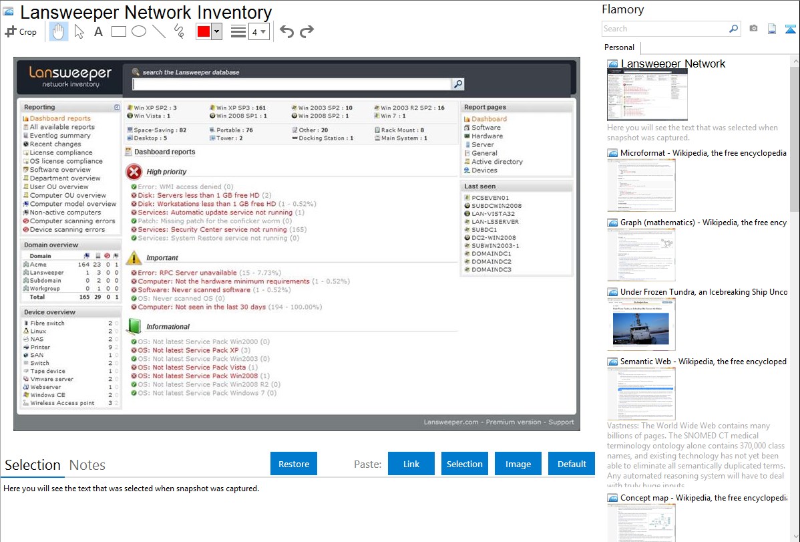Click Error: RPC Server unavailable
Screen dimensions: 800x542
click(187, 273)
